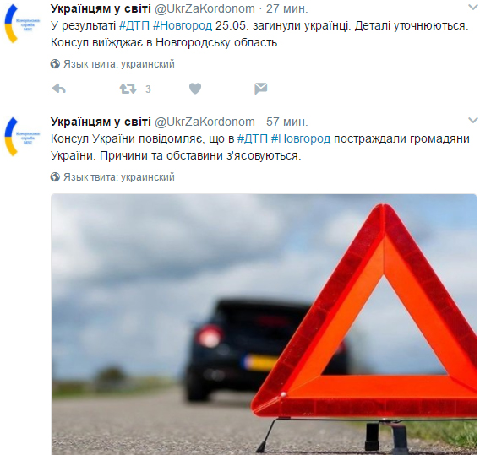Open the 57 мин. timestamp link

(x=286, y=122)
